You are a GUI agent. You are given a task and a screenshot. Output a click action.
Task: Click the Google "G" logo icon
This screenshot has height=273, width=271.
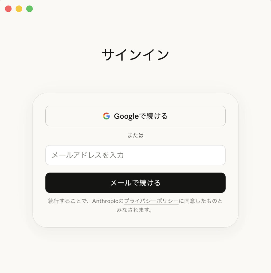(x=106, y=116)
